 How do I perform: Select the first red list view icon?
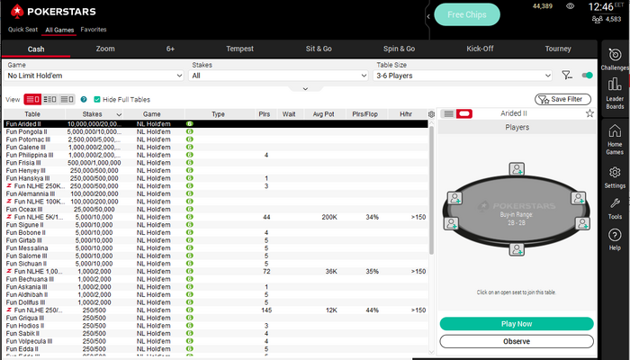32,99
